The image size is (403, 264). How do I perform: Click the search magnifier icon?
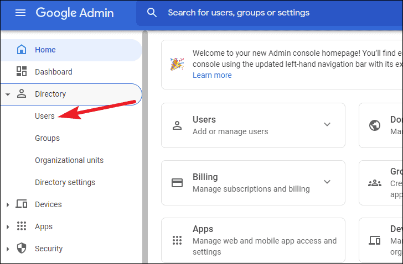pyautogui.click(x=152, y=13)
